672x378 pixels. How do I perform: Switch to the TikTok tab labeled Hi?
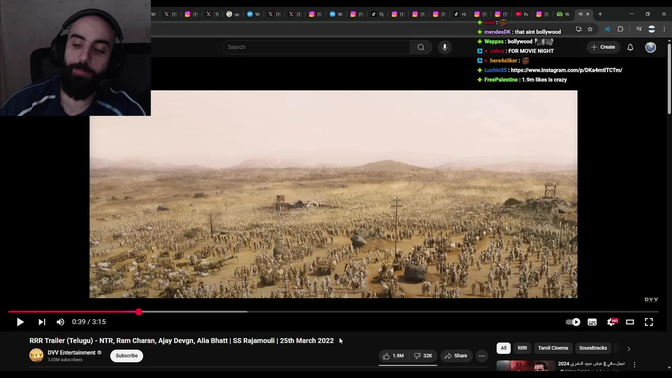tap(459, 14)
